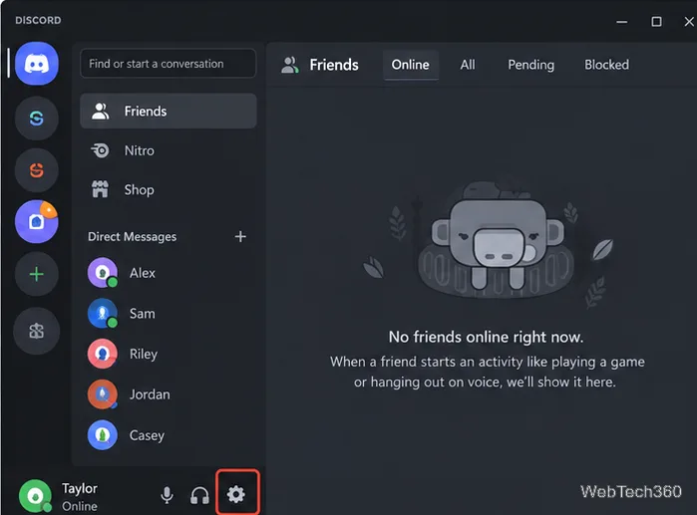Mute microphone toggle
Screen dimensions: 697x515
coord(167,495)
